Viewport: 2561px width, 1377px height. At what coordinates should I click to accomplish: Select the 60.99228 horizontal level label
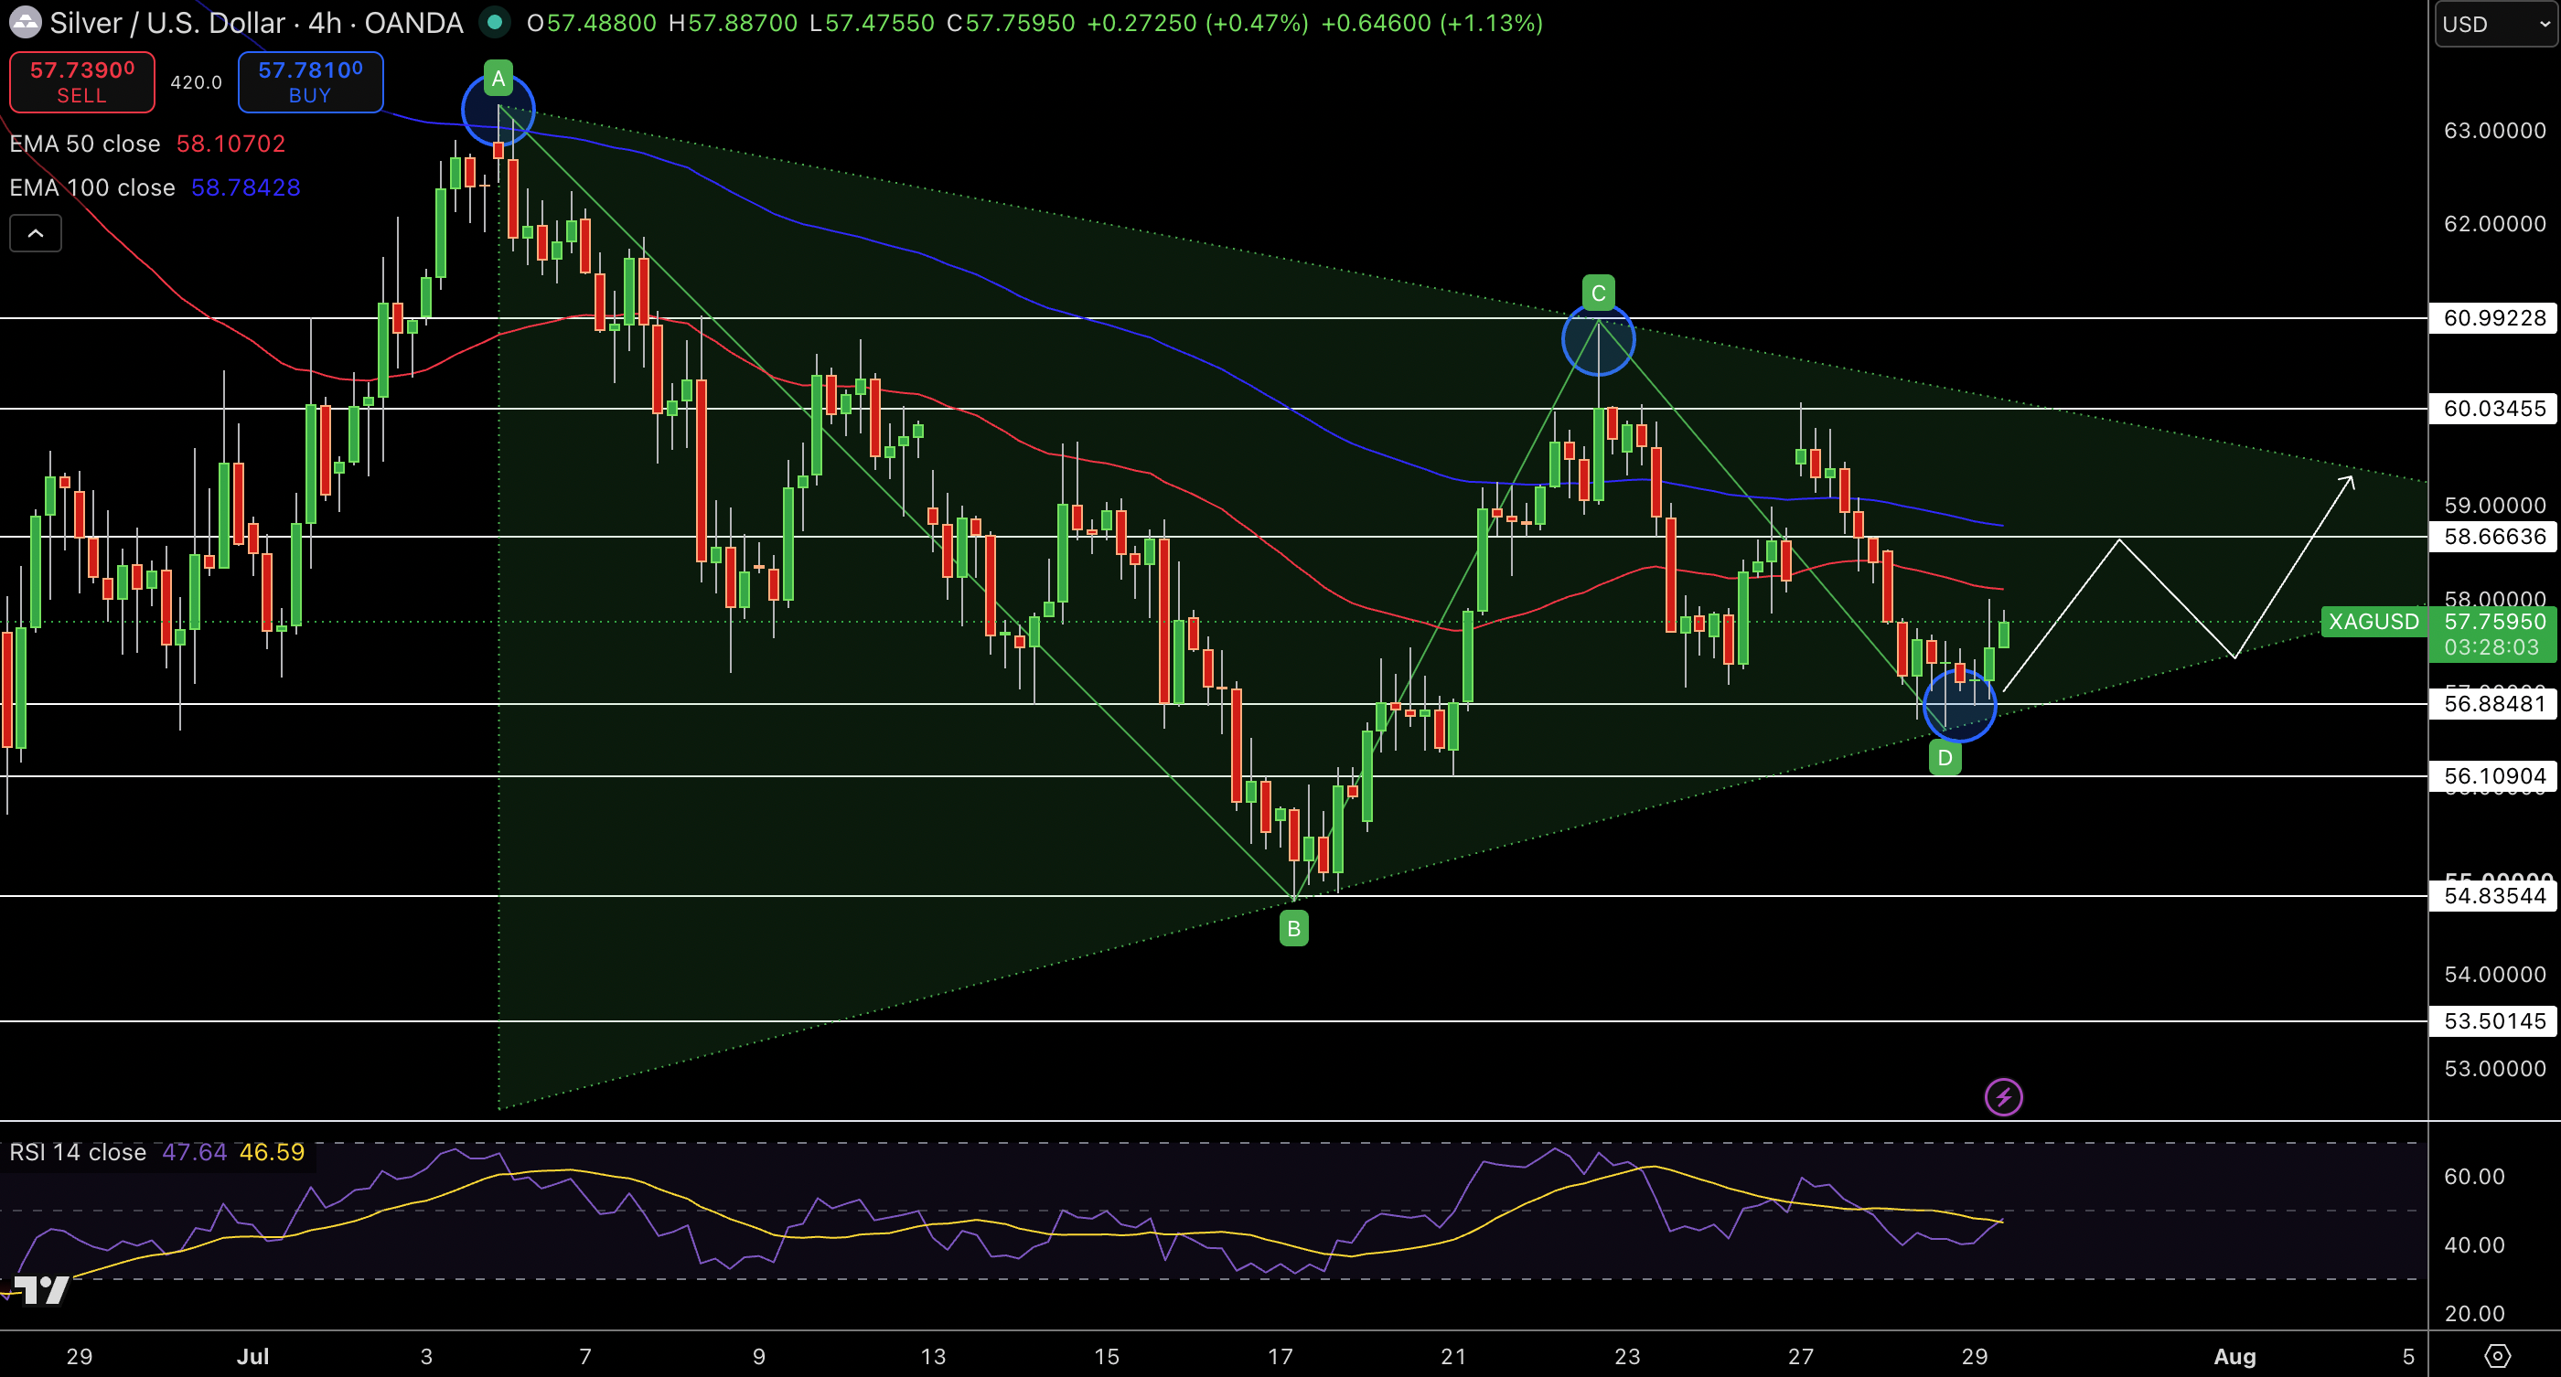click(x=2493, y=318)
